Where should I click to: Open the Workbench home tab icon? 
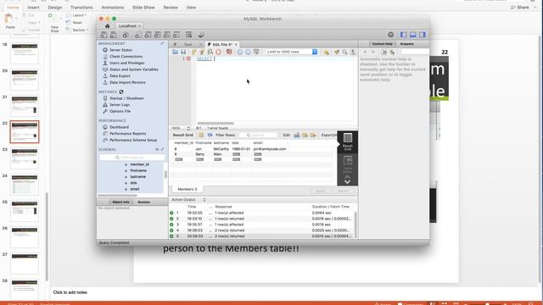(x=108, y=26)
